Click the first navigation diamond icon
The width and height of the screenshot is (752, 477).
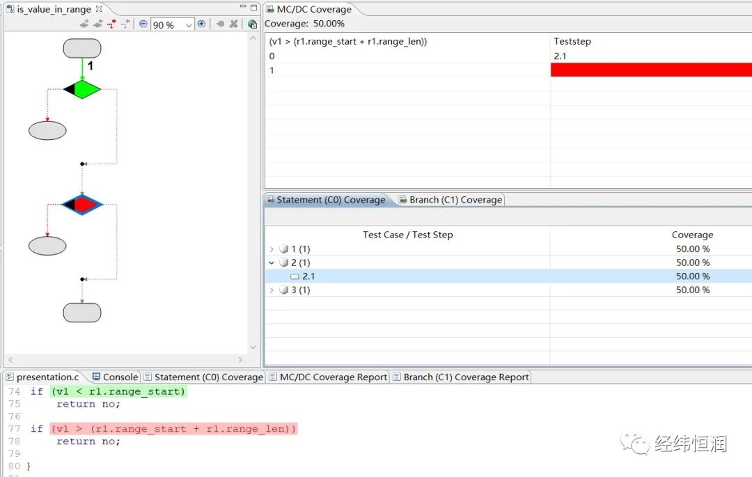click(x=84, y=24)
